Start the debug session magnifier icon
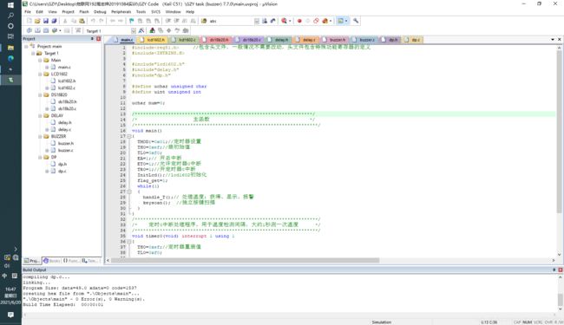The image size is (564, 325). tap(284, 21)
